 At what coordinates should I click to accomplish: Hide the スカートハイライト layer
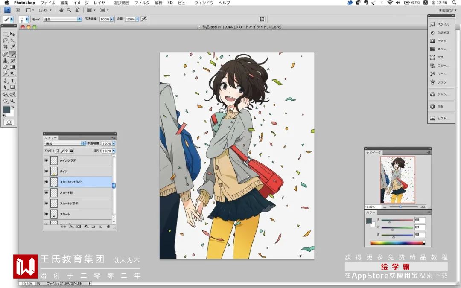(x=46, y=182)
